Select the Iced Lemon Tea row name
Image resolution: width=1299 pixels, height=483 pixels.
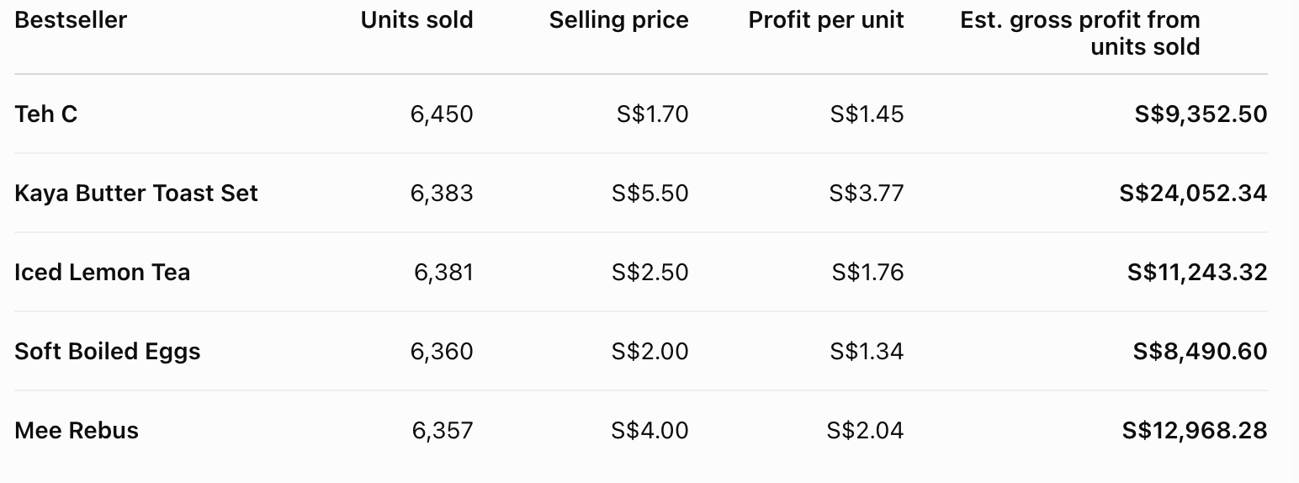point(103,272)
